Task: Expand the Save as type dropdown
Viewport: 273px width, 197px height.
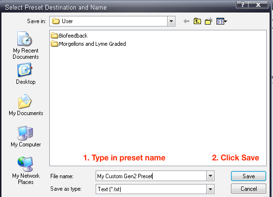Action: [x=210, y=189]
